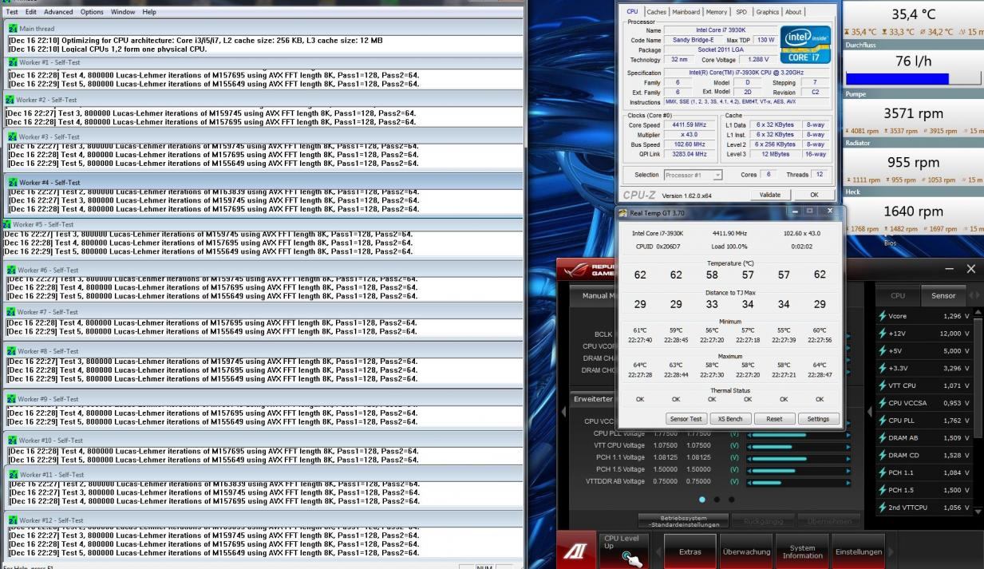Click the Reset button in Real Temp
The height and width of the screenshot is (569, 984).
coord(774,419)
